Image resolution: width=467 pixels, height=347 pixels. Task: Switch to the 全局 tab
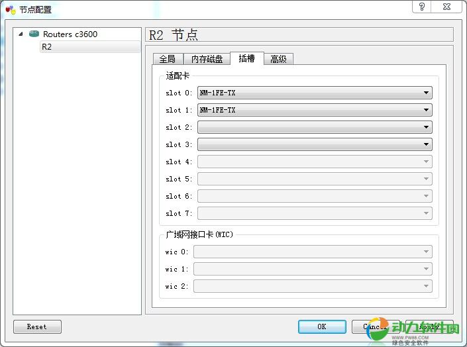[167, 59]
